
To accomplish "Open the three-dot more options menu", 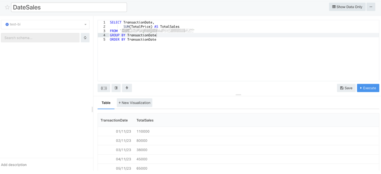I will coord(371,7).
